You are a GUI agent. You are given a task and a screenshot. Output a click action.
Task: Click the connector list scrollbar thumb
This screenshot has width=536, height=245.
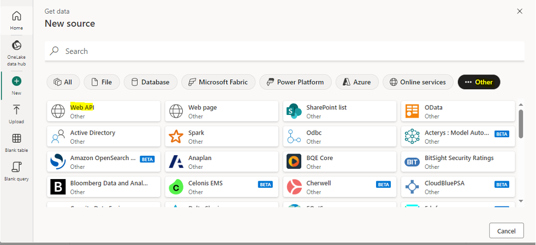click(521, 124)
